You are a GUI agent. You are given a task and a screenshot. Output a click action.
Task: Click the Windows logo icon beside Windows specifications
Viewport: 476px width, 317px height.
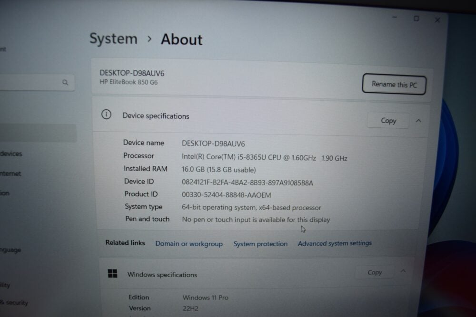[113, 273]
